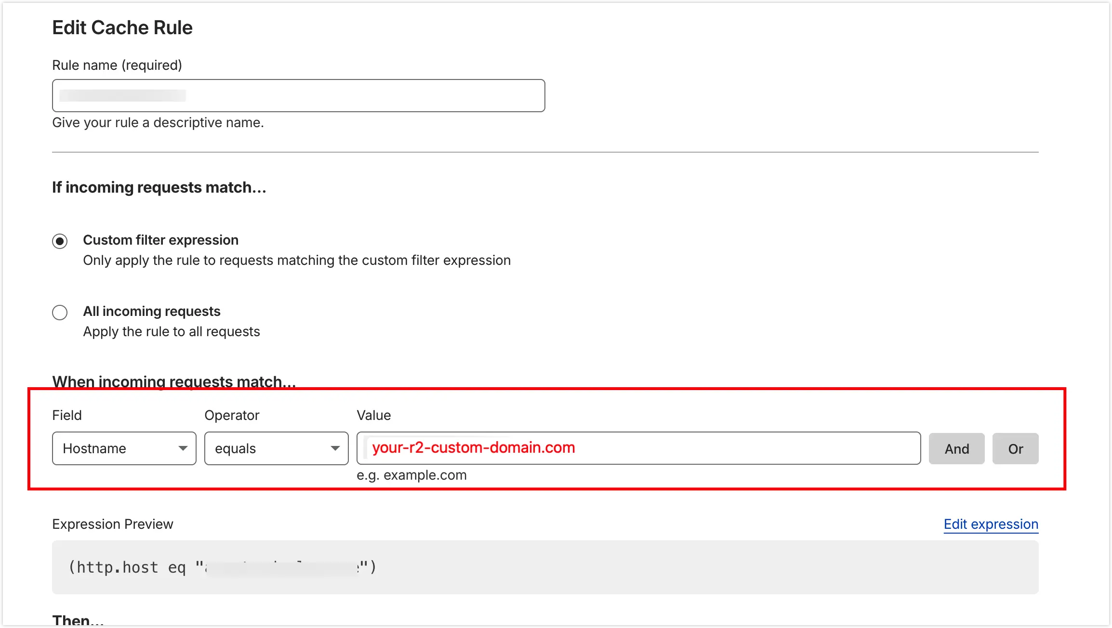Click the 'Edit Cache Rule' heading
The height and width of the screenshot is (628, 1112).
[x=122, y=28]
